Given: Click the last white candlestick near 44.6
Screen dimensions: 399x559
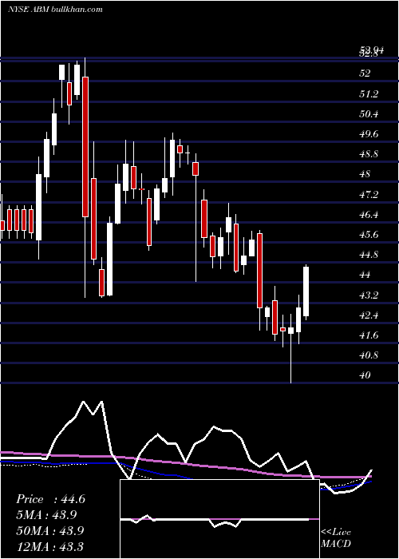Looking at the screenshot, I should (x=306, y=291).
